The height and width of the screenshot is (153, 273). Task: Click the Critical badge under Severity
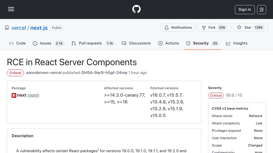pyautogui.click(x=216, y=95)
